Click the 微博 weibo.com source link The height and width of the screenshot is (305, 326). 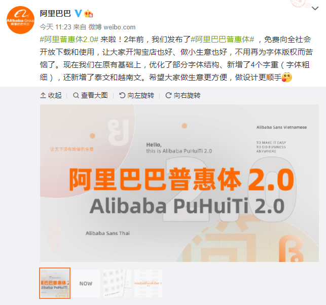pyautogui.click(x=112, y=27)
